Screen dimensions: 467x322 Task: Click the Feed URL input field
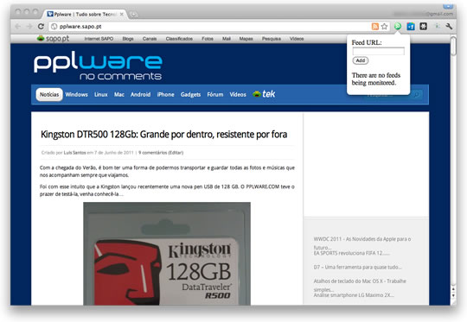click(378, 51)
